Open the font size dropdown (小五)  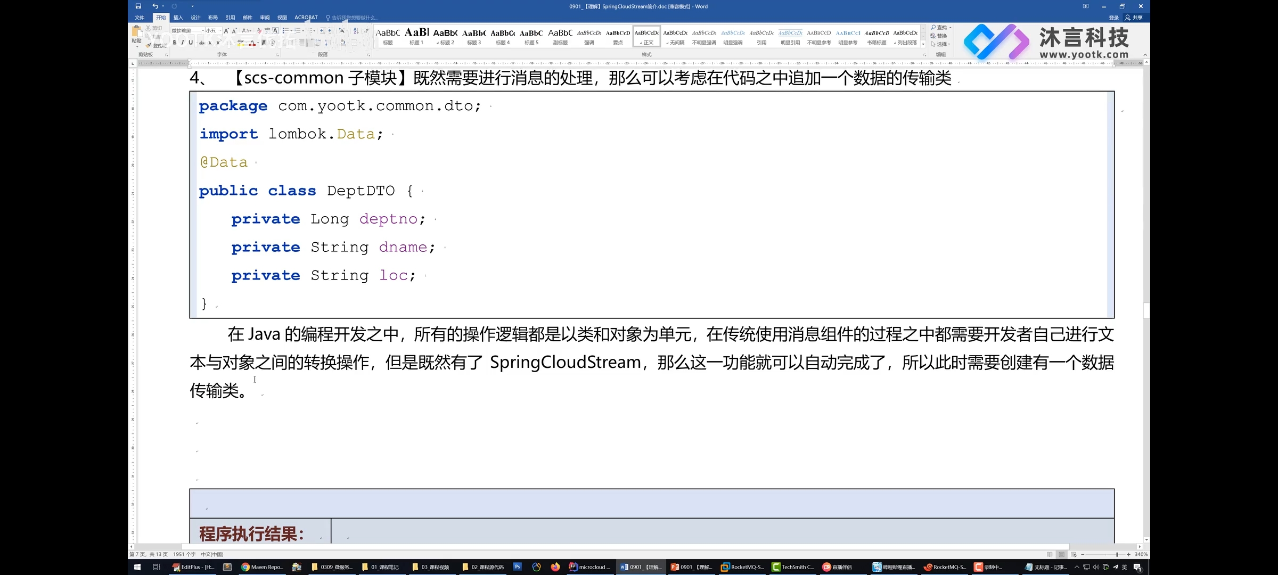tap(220, 31)
